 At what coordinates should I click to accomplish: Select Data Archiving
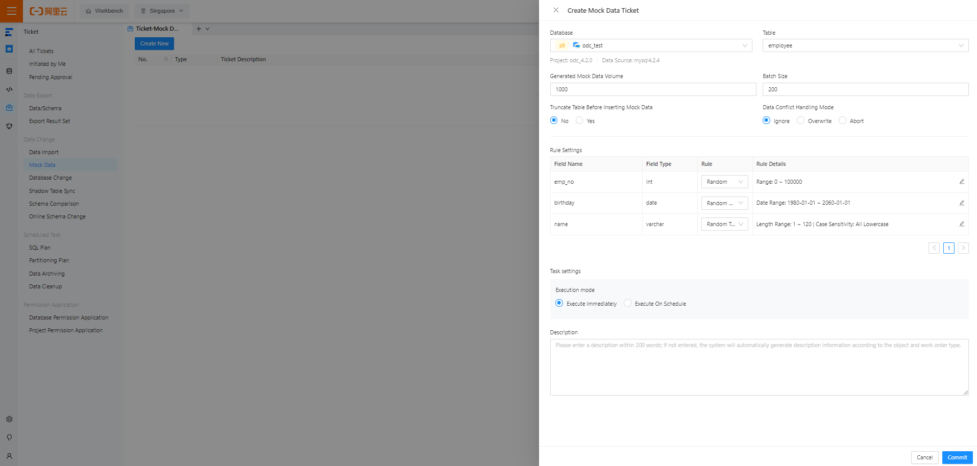coord(47,274)
